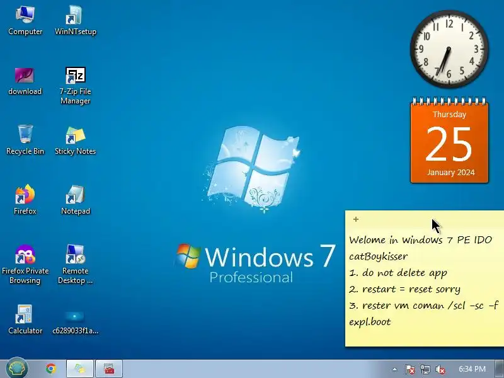The height and width of the screenshot is (378, 504).
Task: Open the Sticky Notes shortcut
Action: coord(75,140)
